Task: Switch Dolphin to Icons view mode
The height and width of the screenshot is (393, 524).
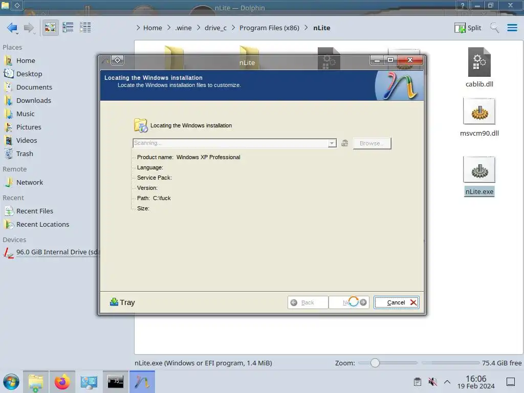Action: click(50, 28)
